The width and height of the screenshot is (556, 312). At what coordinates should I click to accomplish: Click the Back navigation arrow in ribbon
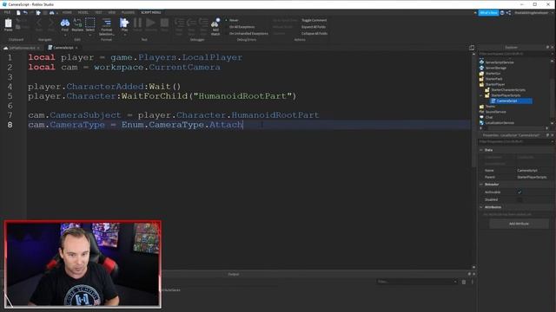pyautogui.click(x=38, y=23)
